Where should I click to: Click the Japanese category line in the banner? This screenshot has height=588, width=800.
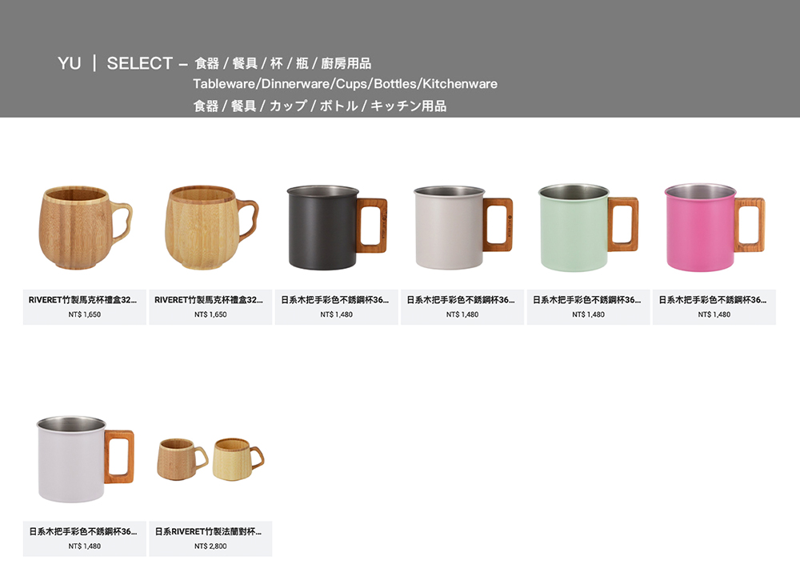(x=320, y=106)
